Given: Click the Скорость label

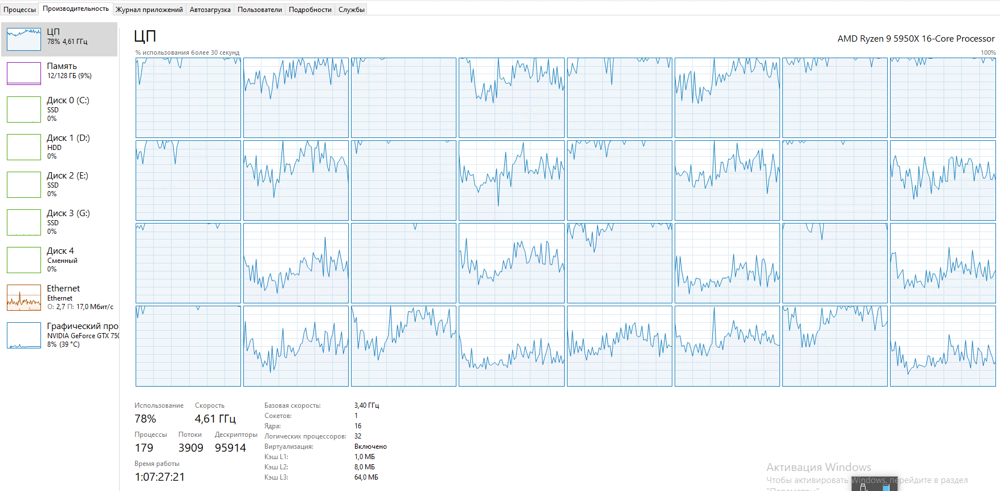Looking at the screenshot, I should coord(210,405).
